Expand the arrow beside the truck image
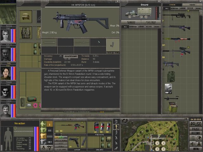Image resolution: width=203 pixels, height=152 pixels. (160, 13)
